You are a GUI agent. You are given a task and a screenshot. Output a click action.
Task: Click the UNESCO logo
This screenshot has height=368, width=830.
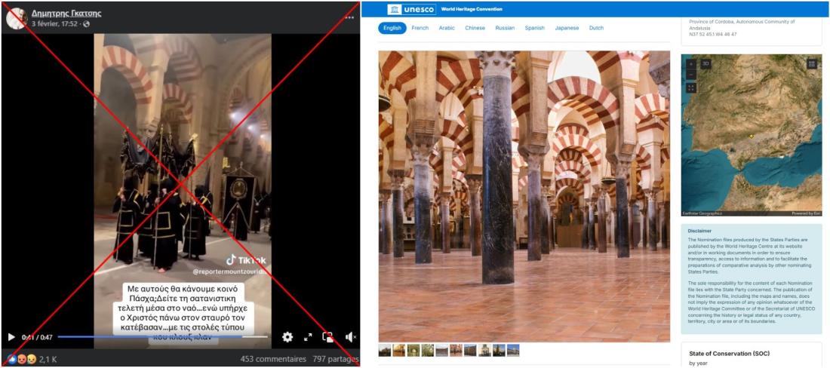point(412,9)
